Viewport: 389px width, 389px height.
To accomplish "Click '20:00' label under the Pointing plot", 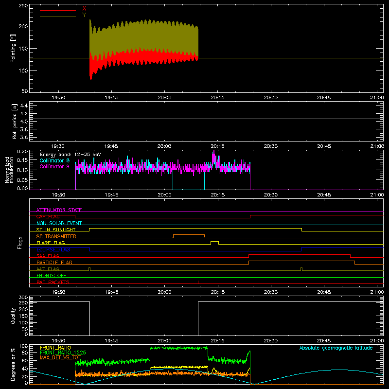I will coord(164,98).
